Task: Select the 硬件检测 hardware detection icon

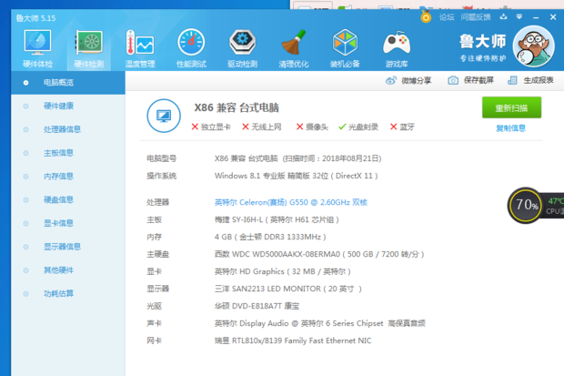Action: [89, 48]
